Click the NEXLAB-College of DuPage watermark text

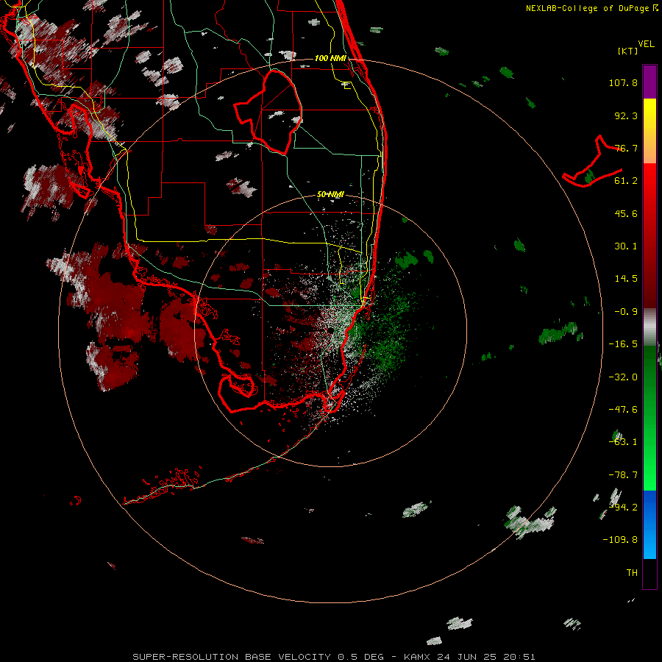point(592,8)
